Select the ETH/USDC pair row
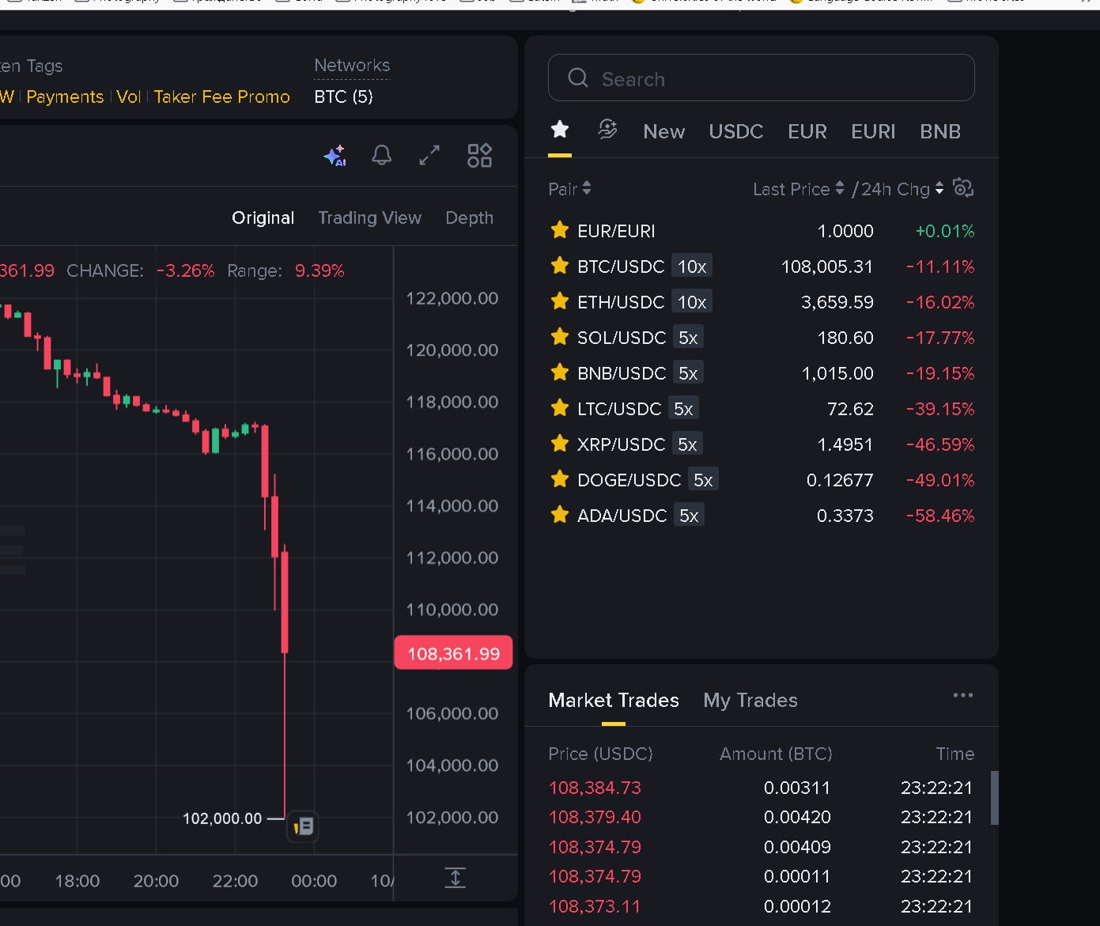 click(x=621, y=302)
